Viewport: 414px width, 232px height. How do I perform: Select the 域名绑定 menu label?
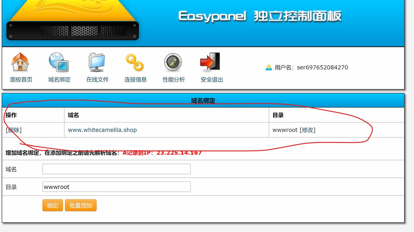(x=59, y=79)
